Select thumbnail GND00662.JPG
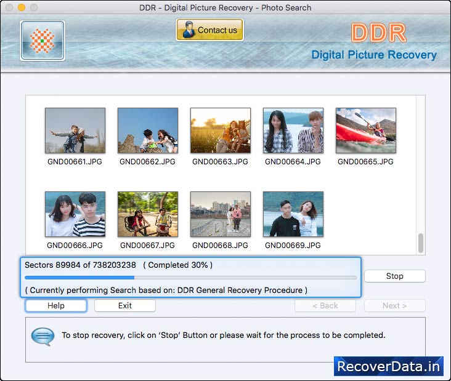Viewport: 451px width, 381px height. (x=148, y=130)
